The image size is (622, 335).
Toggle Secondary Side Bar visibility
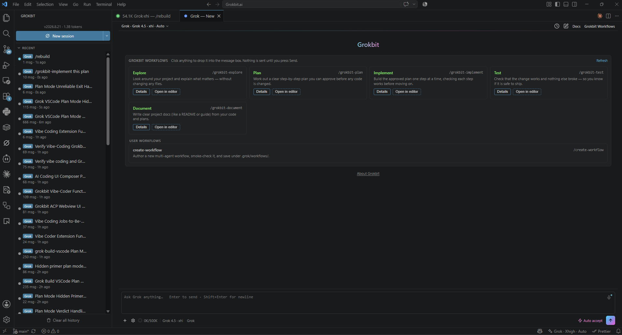[x=574, y=4]
